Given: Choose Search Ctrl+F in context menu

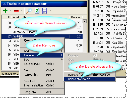Looking at the screenshot, I should click(x=41, y=70).
